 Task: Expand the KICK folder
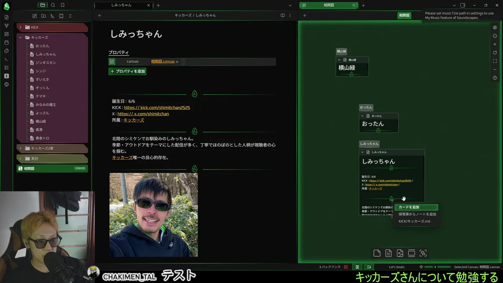click(x=52, y=28)
